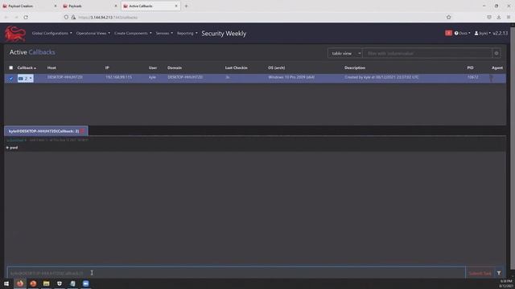Click the Mythic red horse logo
Image resolution: width=515 pixels, height=289 pixels.
pyautogui.click(x=15, y=34)
